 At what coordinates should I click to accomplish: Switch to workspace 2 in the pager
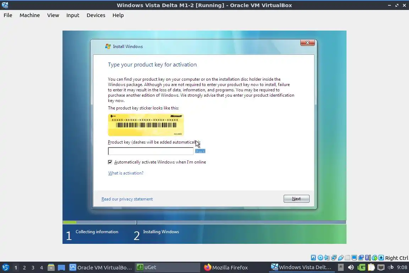pyautogui.click(x=24, y=268)
